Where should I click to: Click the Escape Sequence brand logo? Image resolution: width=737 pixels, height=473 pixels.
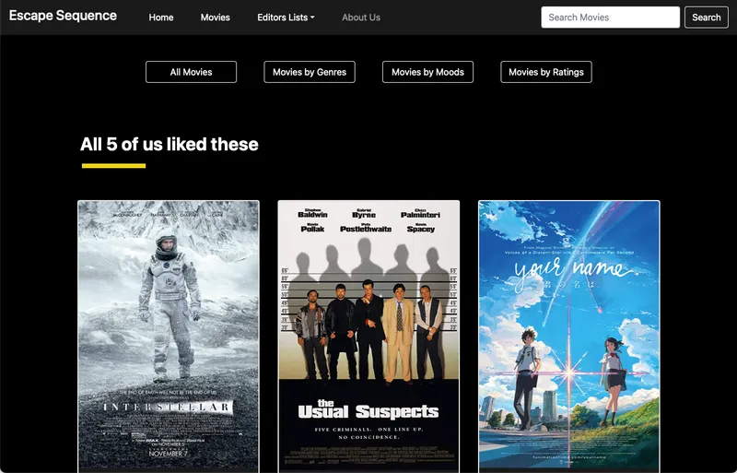[63, 16]
